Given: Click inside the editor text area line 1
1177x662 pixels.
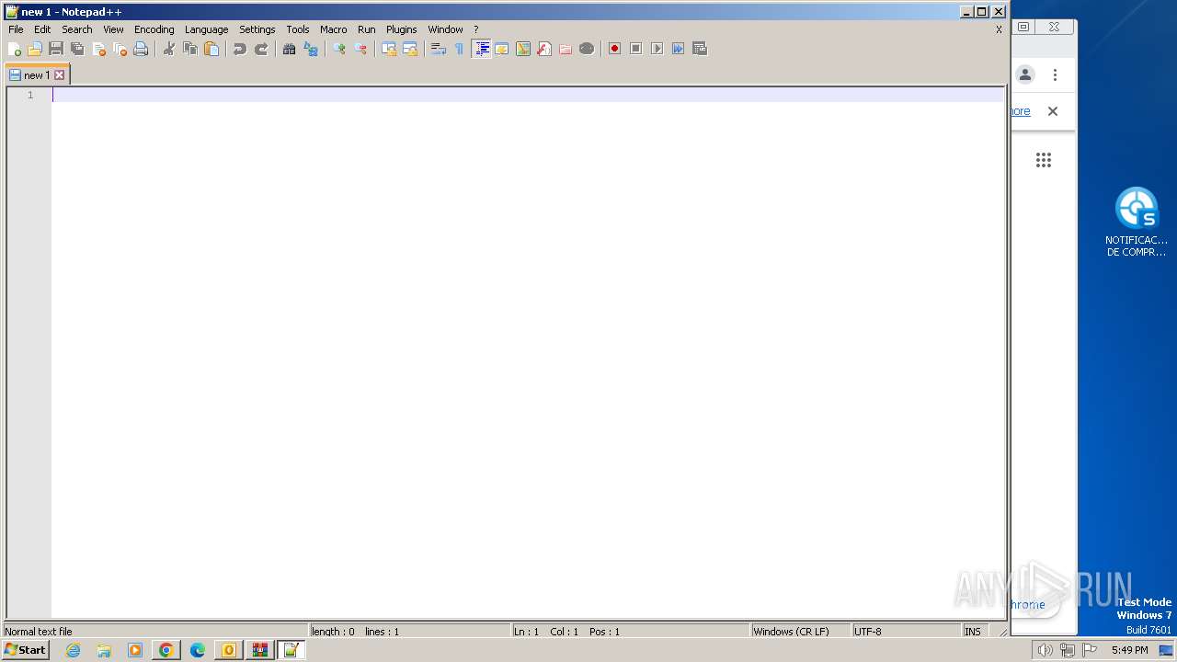Looking at the screenshot, I should [528, 95].
